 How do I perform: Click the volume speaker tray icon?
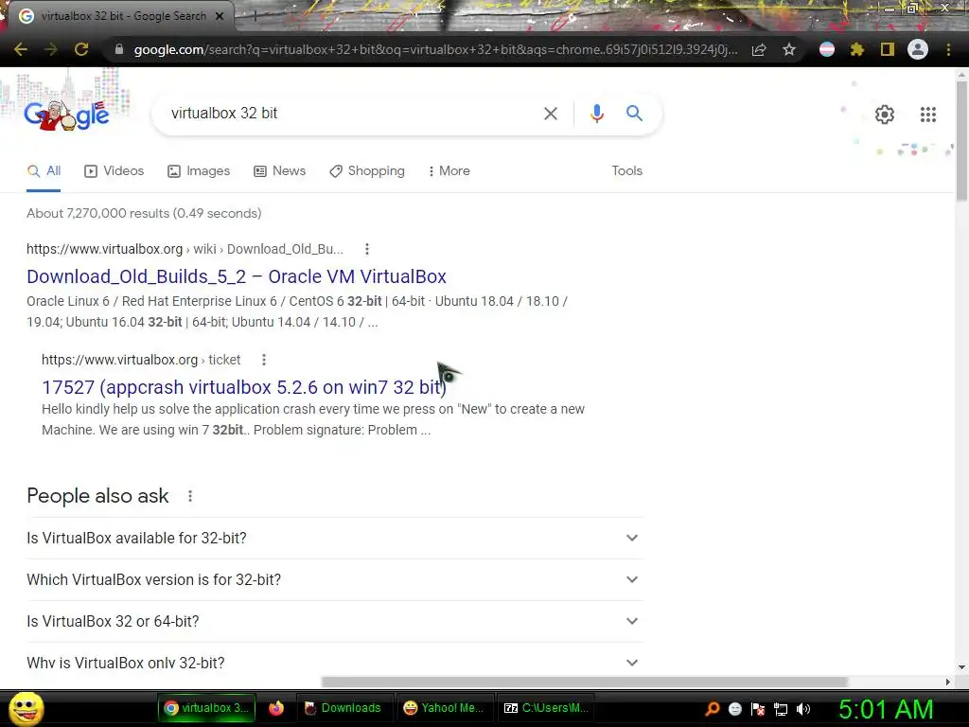point(803,709)
